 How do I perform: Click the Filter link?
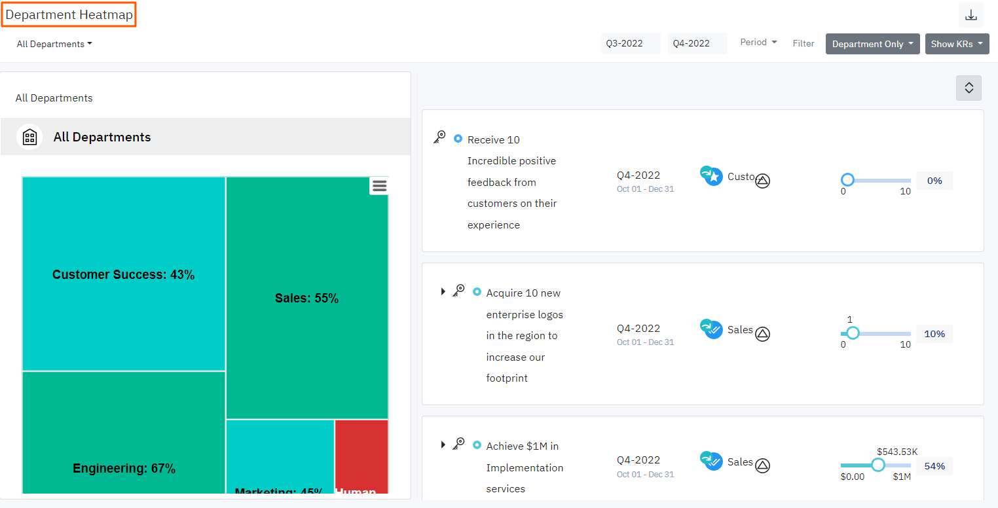[804, 43]
